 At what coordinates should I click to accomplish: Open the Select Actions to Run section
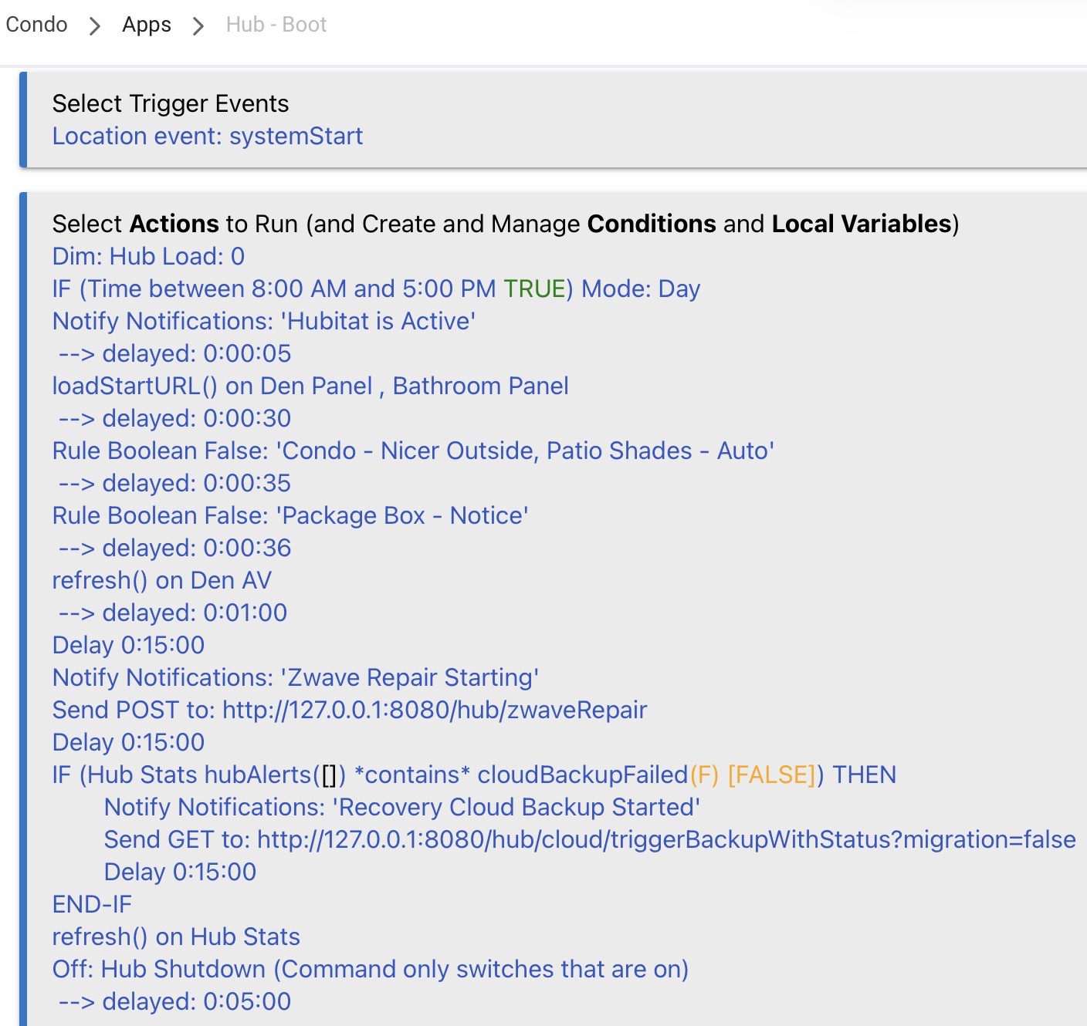[505, 224]
